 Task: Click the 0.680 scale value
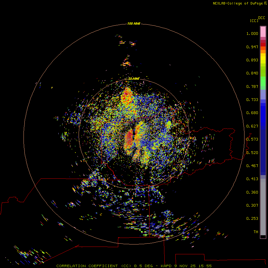click(252, 113)
